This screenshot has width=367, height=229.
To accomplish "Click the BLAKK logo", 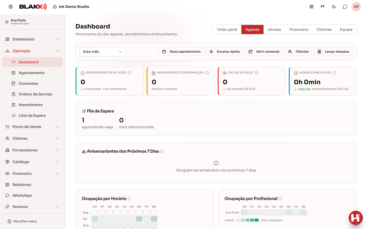I will pos(33,7).
